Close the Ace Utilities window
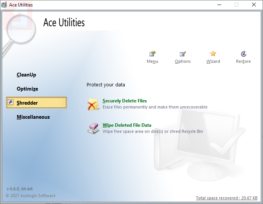 (254, 5)
